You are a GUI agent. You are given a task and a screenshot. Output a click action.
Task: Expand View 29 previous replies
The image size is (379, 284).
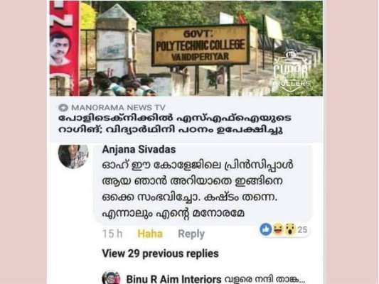(x=160, y=253)
